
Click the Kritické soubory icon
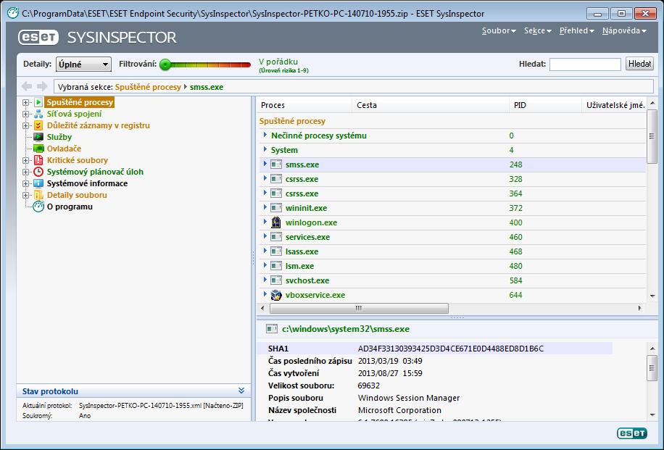coord(38,160)
